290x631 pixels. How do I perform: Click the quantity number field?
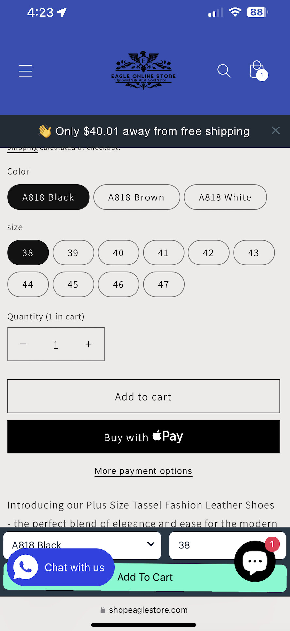[56, 345]
